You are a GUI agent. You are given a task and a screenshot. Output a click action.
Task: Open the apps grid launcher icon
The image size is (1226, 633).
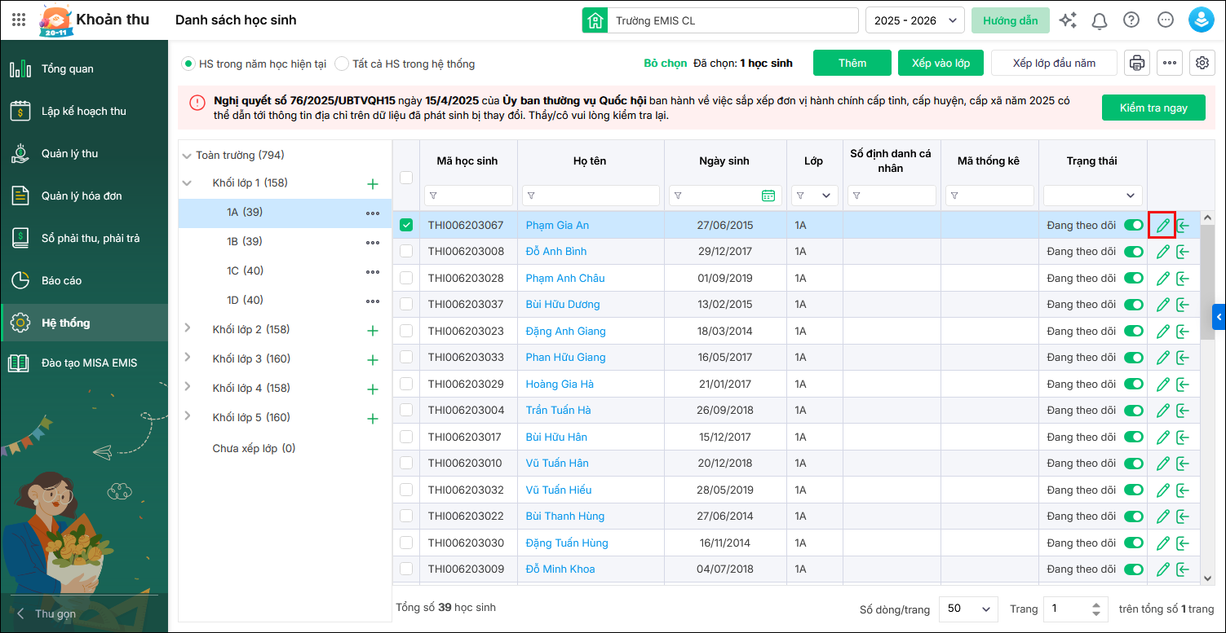19,20
